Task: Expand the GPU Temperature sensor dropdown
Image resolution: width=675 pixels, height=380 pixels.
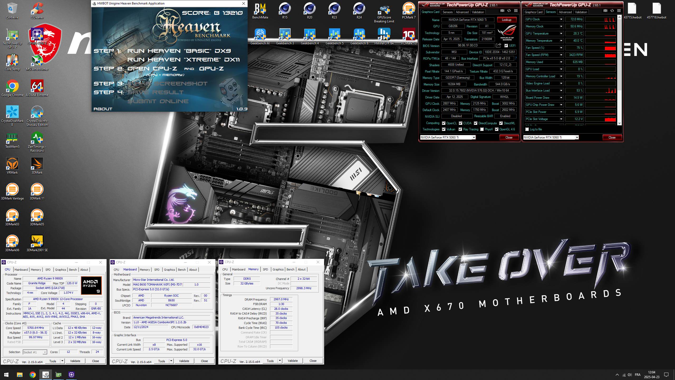Action: pos(561,34)
